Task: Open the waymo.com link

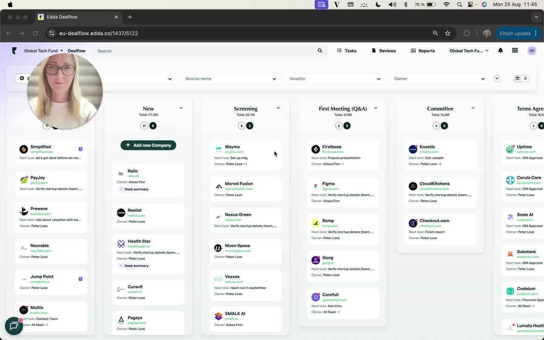Action: 234,152
